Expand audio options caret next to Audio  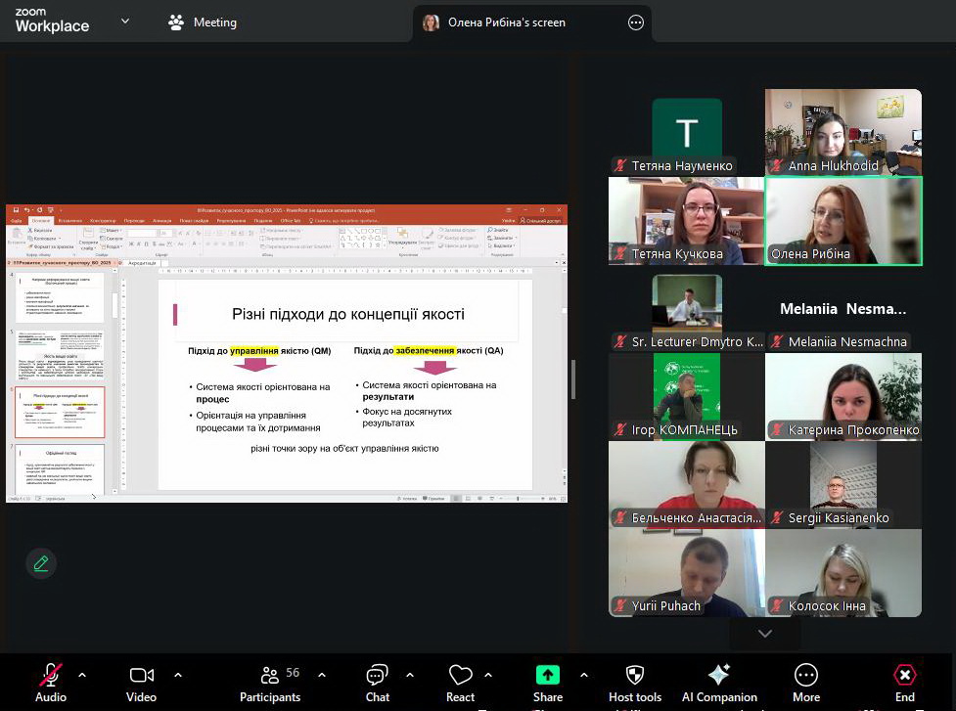82,675
